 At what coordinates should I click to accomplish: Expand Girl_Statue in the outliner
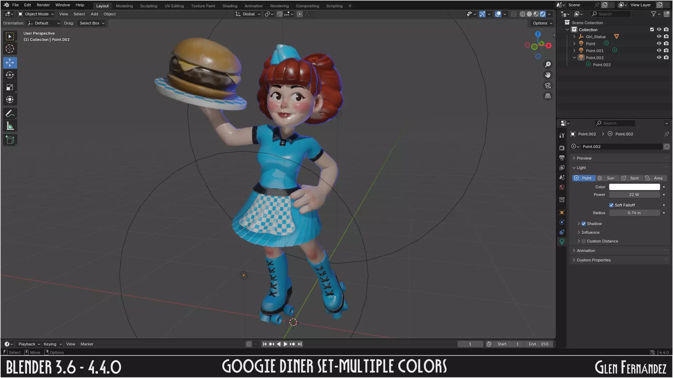575,37
